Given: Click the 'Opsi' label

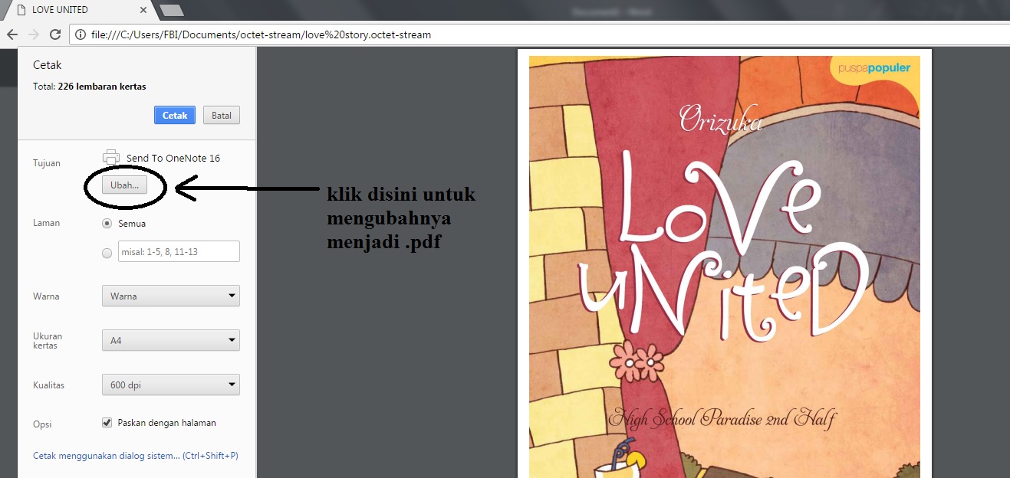Looking at the screenshot, I should (42, 424).
